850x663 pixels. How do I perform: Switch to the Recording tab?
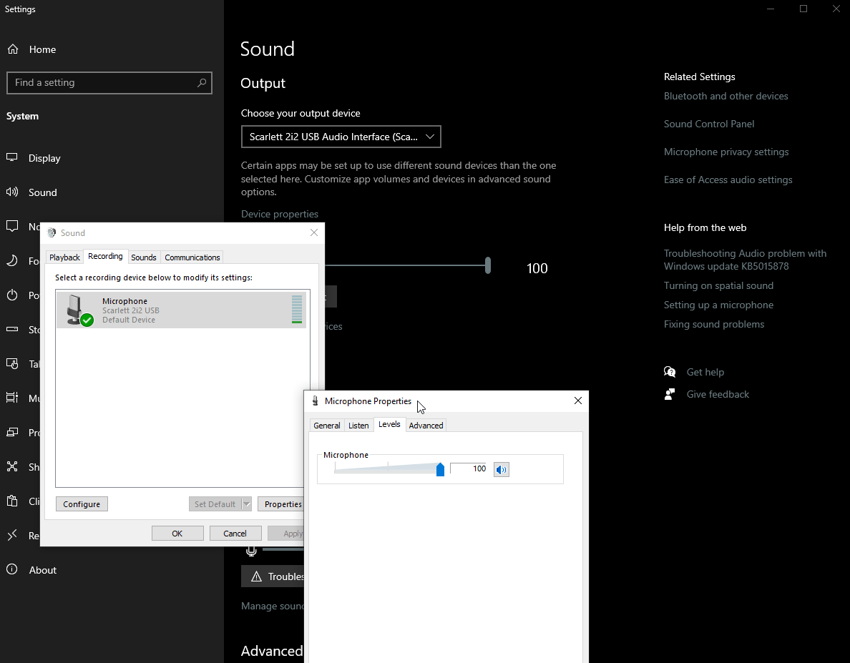[x=105, y=256]
